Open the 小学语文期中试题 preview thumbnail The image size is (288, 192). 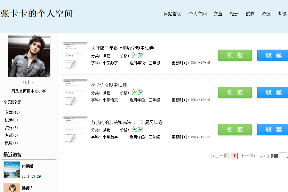[x=75, y=92]
